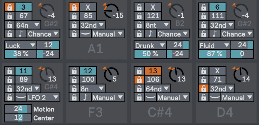
Task: Toggle the X step box in the A1 cell
Action: (x=88, y=8)
